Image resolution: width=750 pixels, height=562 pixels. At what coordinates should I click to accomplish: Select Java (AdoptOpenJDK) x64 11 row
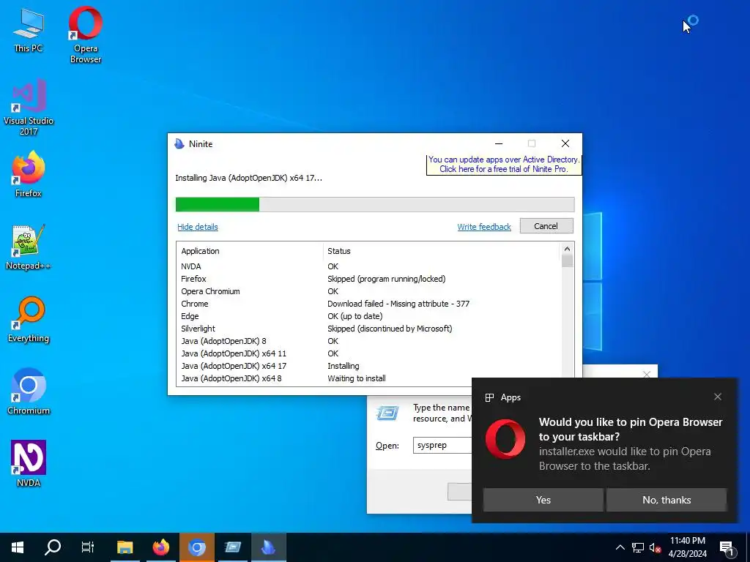[368, 353]
